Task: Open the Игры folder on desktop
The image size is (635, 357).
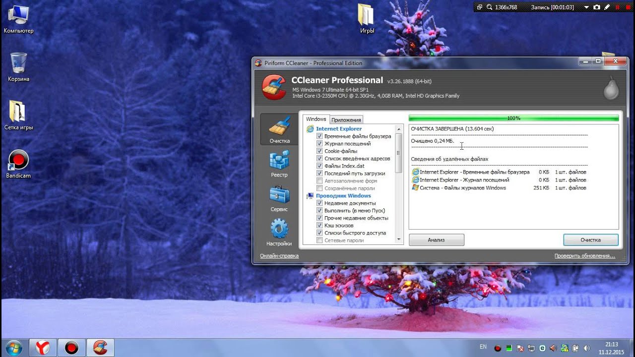Action: (x=367, y=19)
